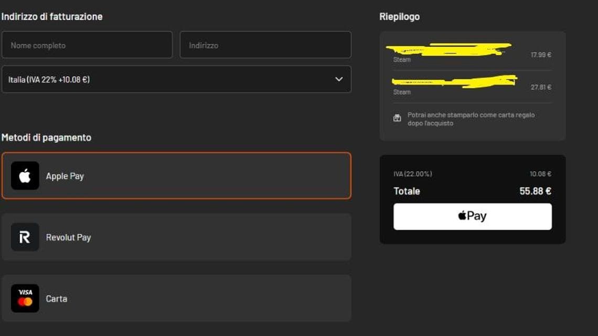Select Revolut Pay payment method
598x336 pixels.
[176, 237]
